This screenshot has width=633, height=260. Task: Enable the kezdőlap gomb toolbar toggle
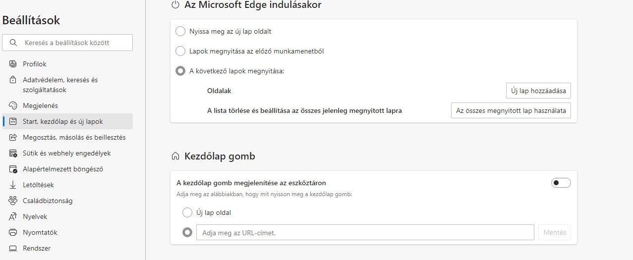pos(561,183)
